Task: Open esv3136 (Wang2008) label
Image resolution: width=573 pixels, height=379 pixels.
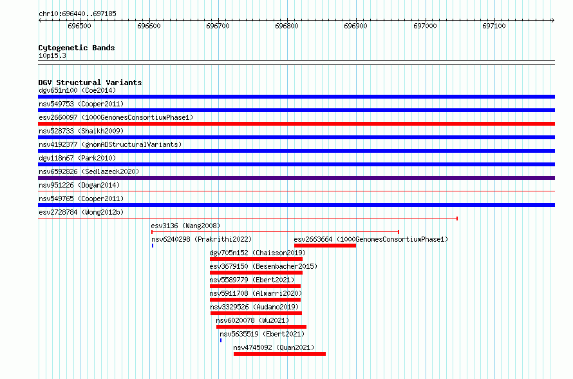Action: [185, 226]
